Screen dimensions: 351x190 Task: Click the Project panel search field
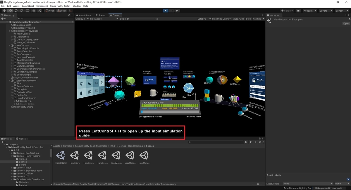(x=216, y=142)
